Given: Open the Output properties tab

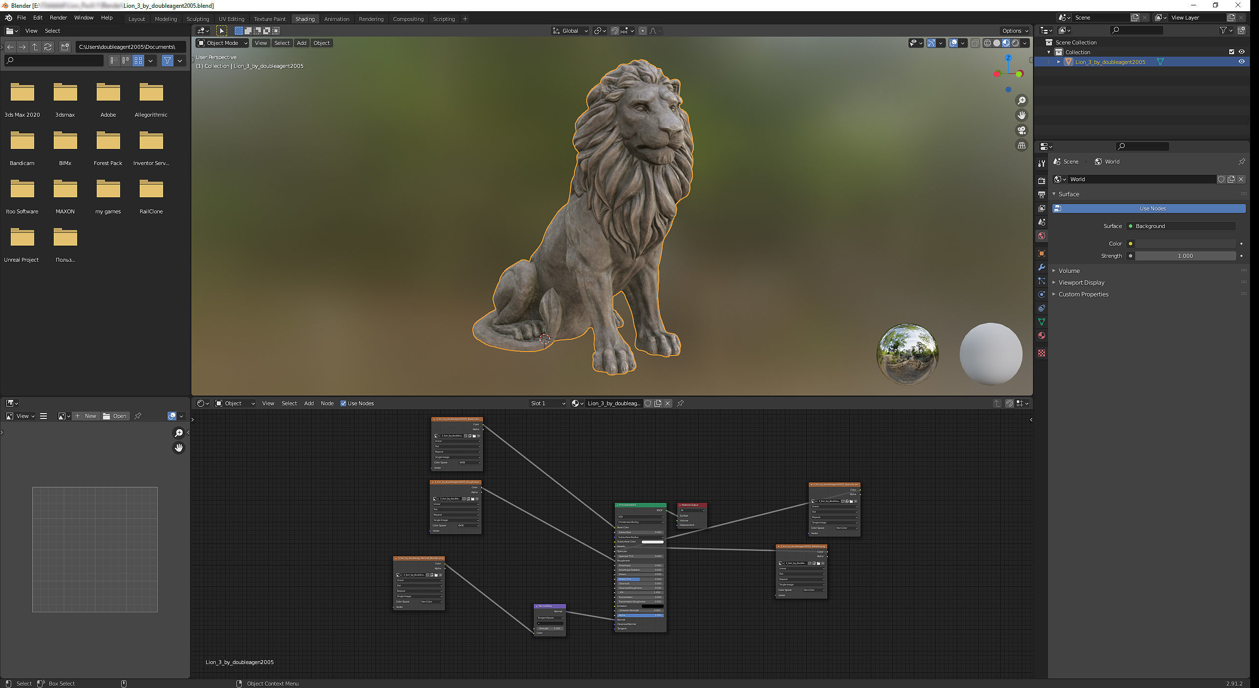Looking at the screenshot, I should tap(1042, 194).
